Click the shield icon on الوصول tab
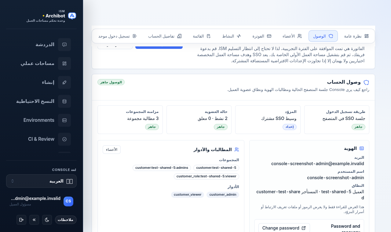391x232 pixels. click(331, 36)
